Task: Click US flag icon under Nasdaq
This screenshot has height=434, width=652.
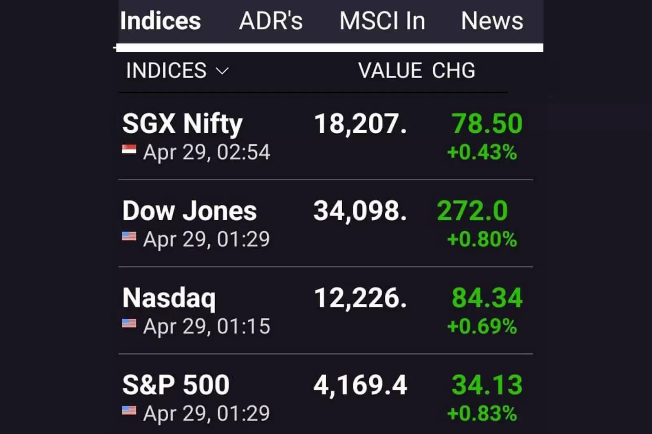Action: pos(129,323)
